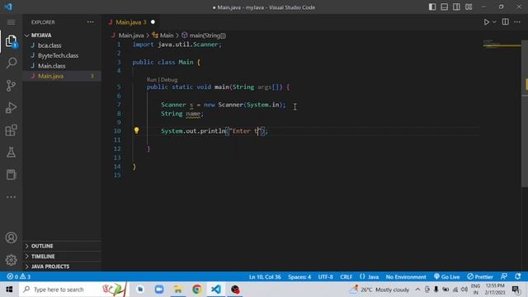Open the Search view icon

click(11, 63)
